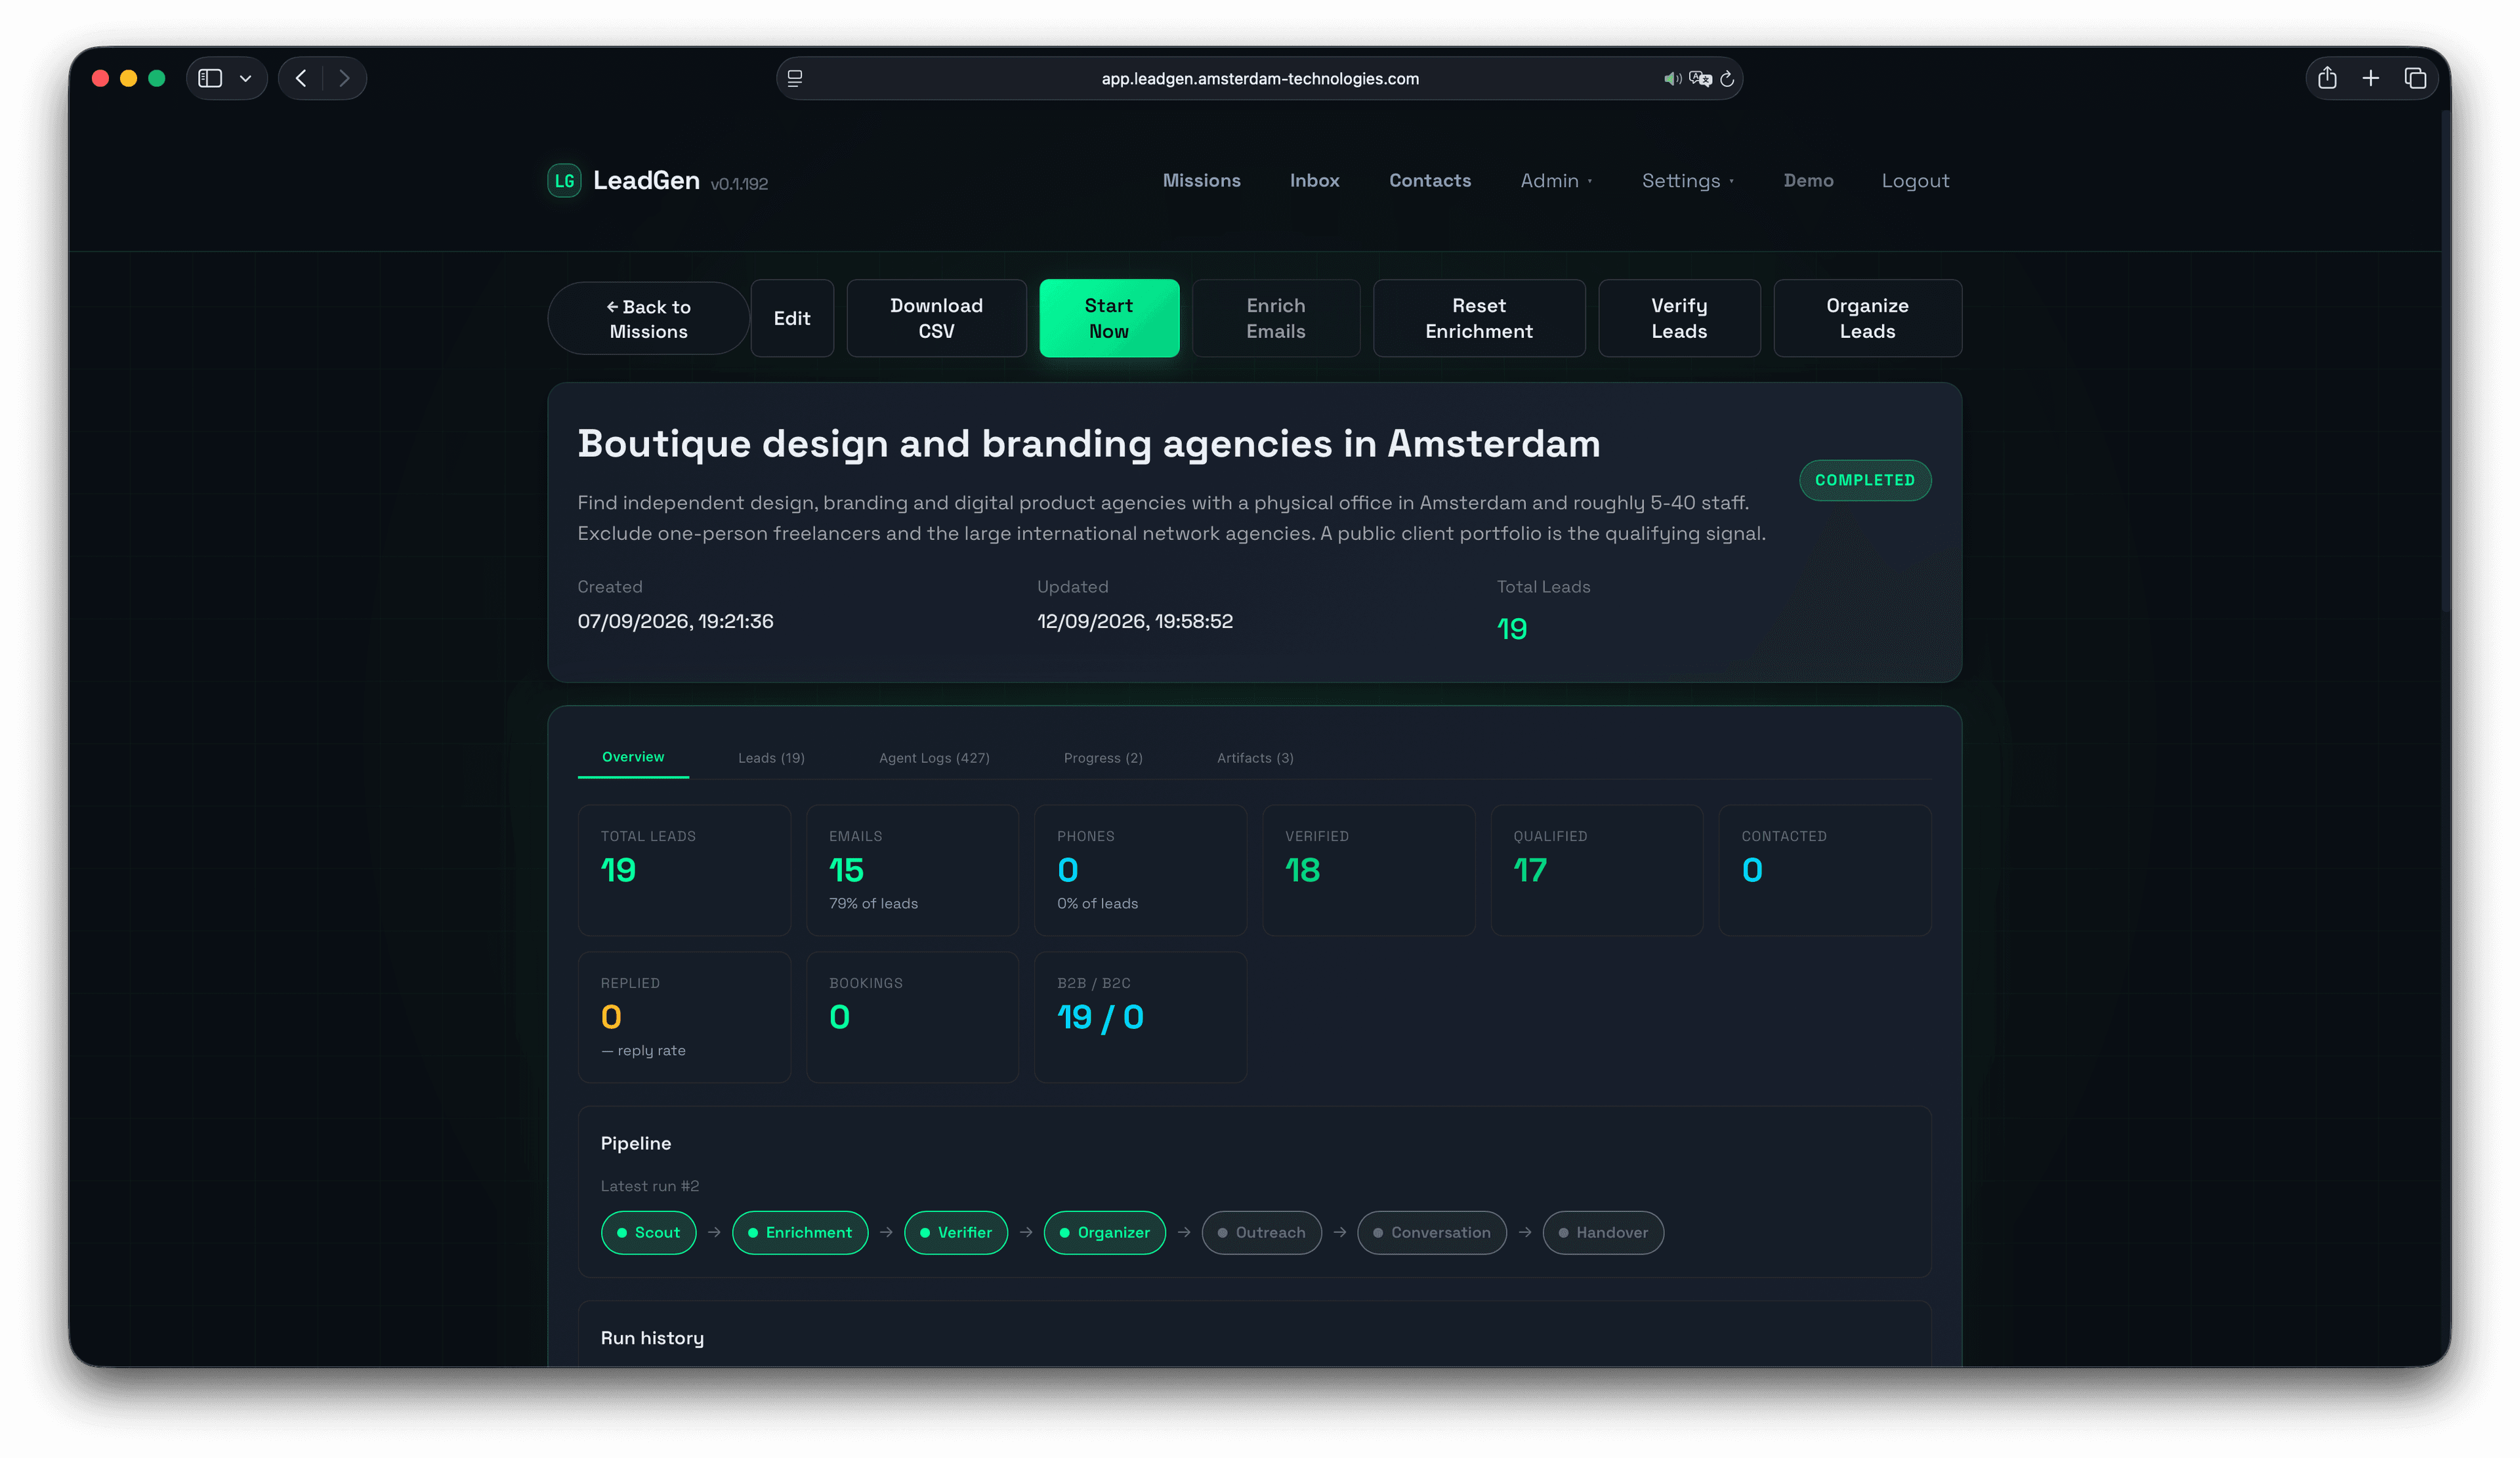This screenshot has height=1458, width=2520.
Task: Click the Handover pipeline stage pill
Action: (x=1603, y=1232)
